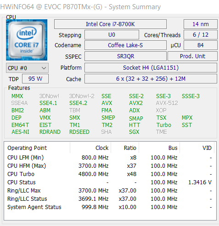Click the FMA feature label
Screen dimensions: 219x226
[x=107, y=110]
